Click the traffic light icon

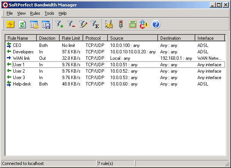point(121,24)
